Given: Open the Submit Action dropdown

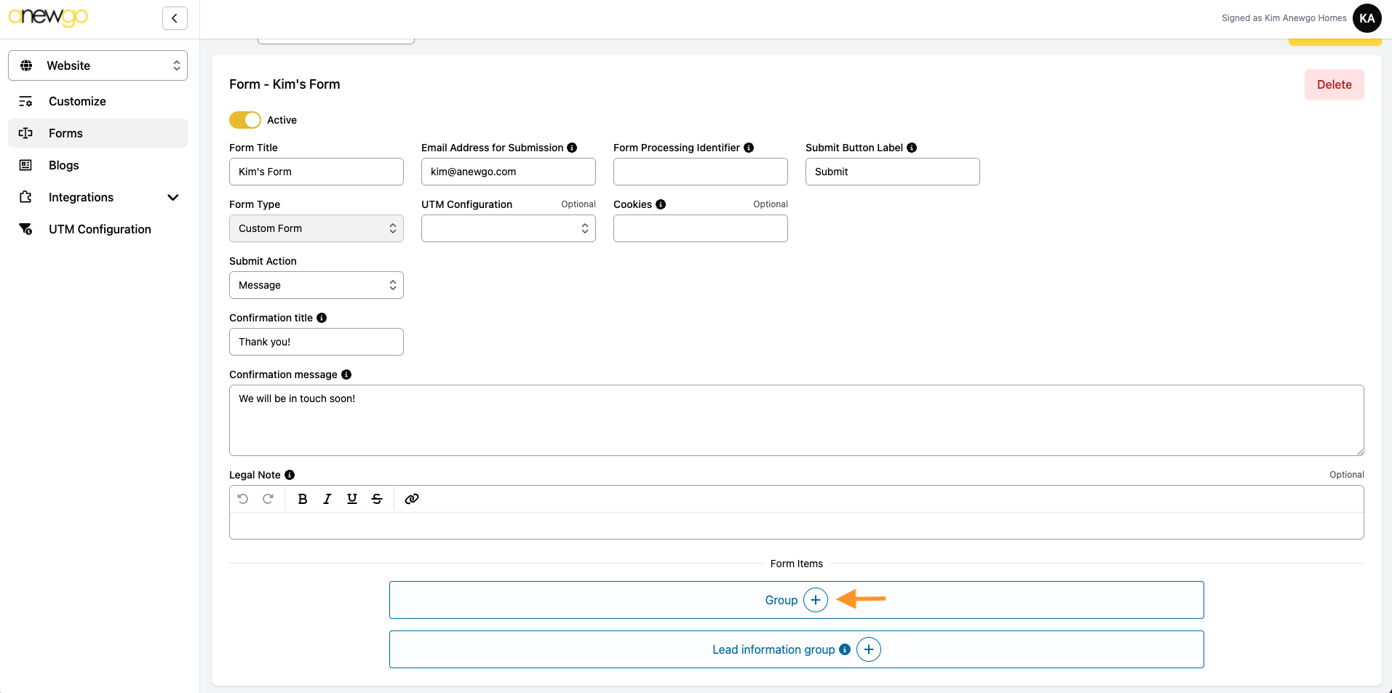Looking at the screenshot, I should click(x=317, y=285).
